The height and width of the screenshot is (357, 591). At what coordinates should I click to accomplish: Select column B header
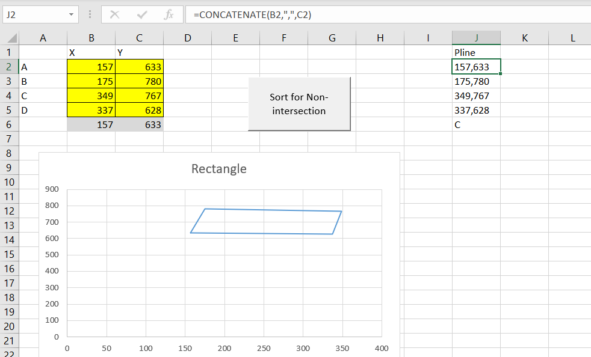(x=91, y=38)
